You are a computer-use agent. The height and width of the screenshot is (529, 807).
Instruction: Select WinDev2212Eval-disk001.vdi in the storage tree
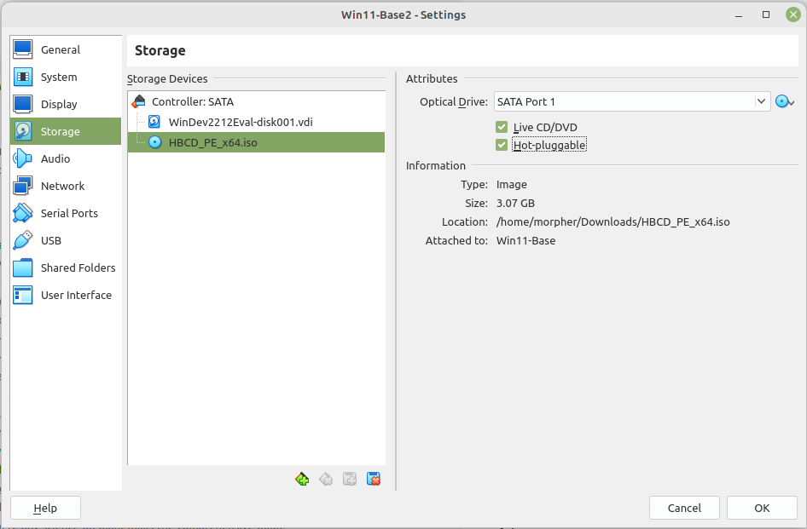click(x=241, y=122)
